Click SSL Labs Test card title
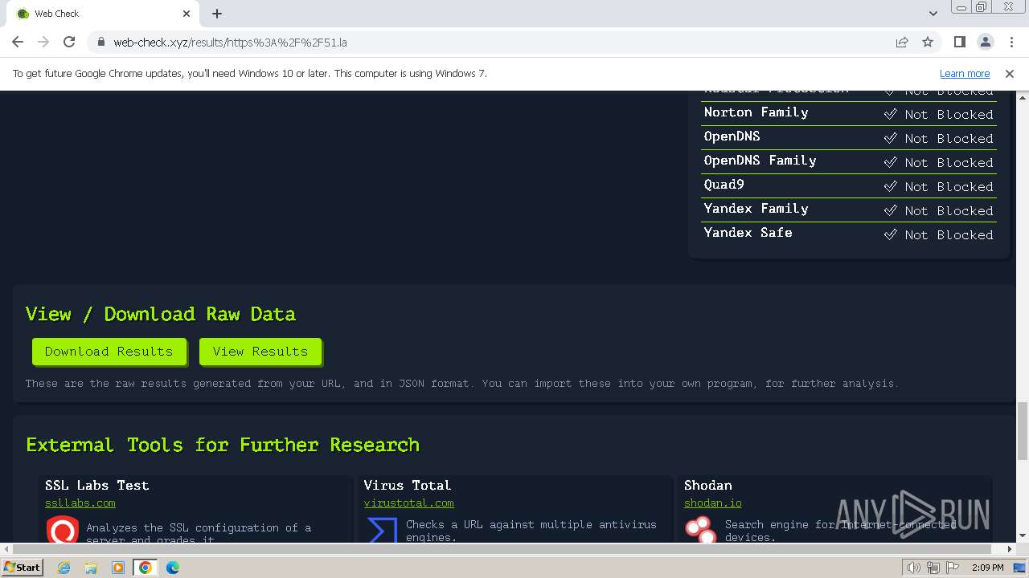The width and height of the screenshot is (1029, 578). pos(96,485)
